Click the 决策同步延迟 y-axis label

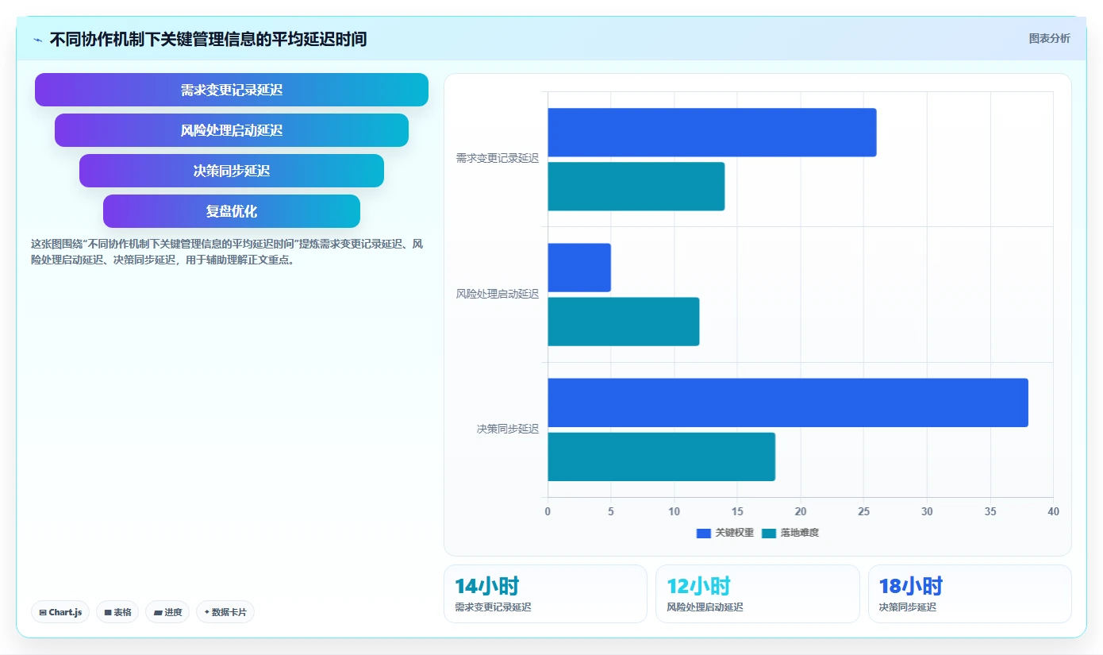pos(508,429)
